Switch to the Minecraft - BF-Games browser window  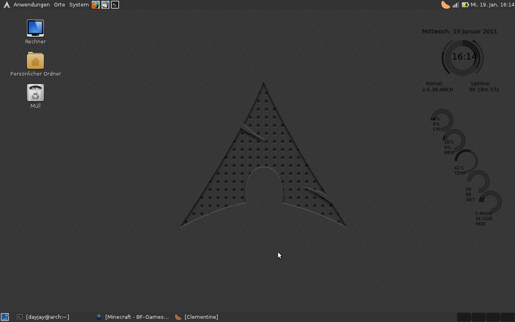[133, 317]
